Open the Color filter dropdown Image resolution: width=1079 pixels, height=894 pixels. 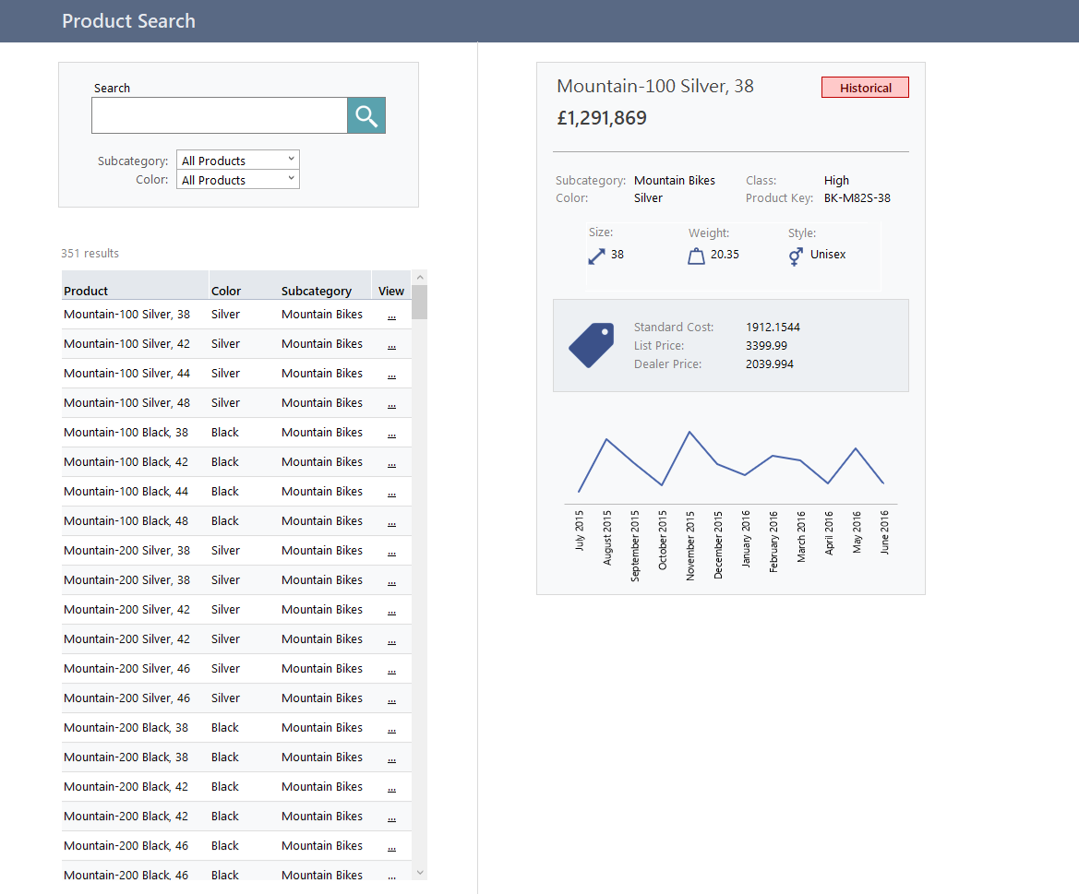[x=238, y=180]
